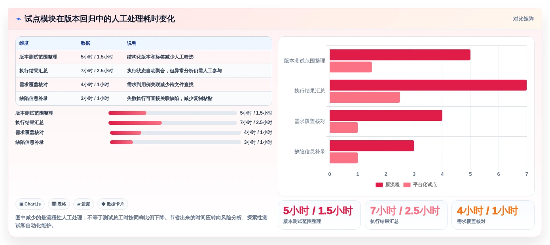Click the 说明 column header
Image resolution: width=550 pixels, height=245 pixels.
(x=132, y=43)
